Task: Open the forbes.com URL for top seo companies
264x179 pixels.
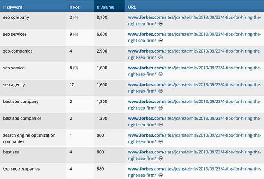Action: pos(195,172)
